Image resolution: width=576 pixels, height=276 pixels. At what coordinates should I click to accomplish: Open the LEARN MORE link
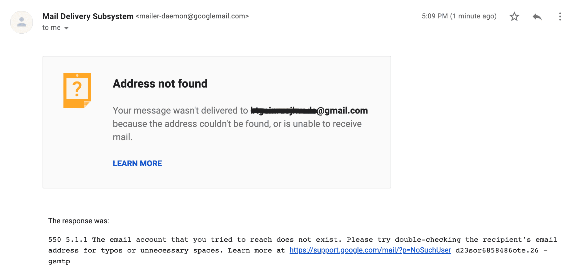137,163
